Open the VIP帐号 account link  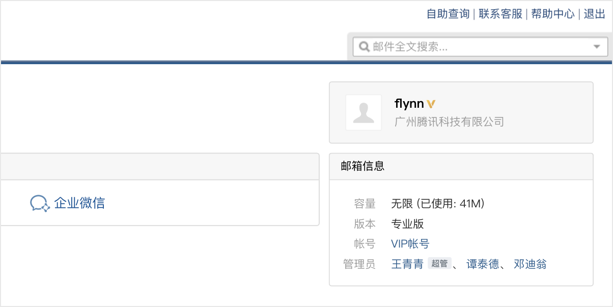409,244
